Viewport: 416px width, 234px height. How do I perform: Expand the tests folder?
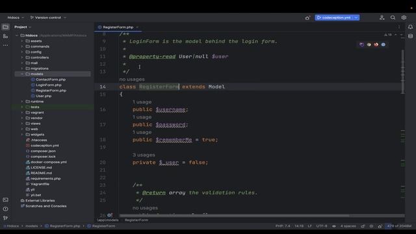[22, 107]
